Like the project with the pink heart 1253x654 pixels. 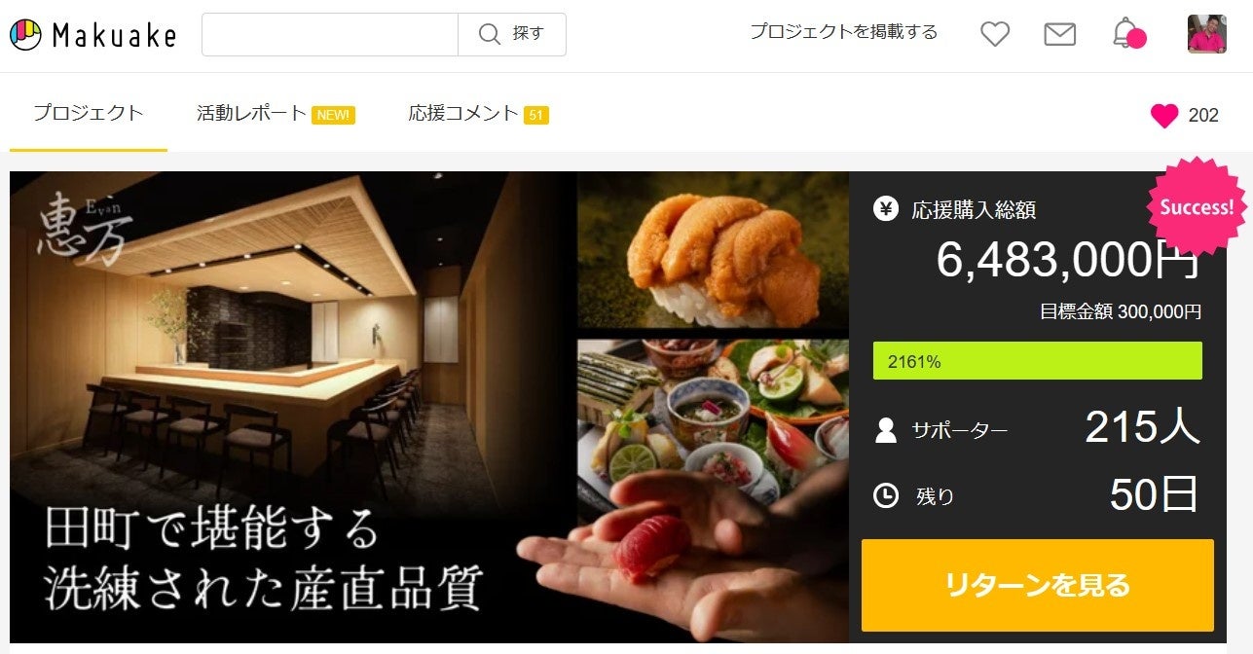pyautogui.click(x=1164, y=116)
